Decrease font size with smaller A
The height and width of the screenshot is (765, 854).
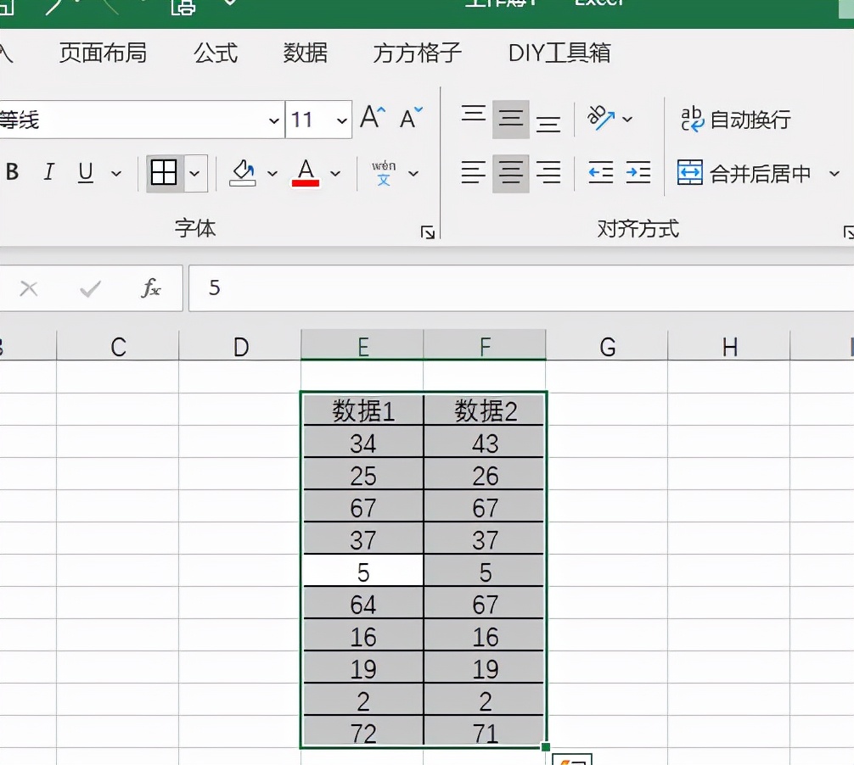[411, 117]
